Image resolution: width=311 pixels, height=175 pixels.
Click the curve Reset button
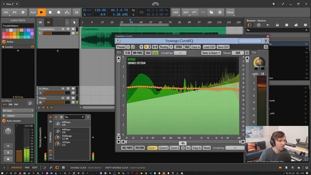click(207, 148)
